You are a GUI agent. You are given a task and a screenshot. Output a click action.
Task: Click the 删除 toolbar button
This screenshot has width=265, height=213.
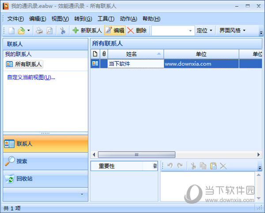[x=137, y=30]
